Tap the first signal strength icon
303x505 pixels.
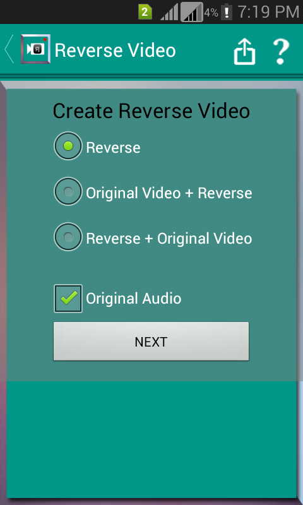pos(169,13)
